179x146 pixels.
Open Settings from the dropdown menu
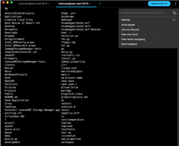(126, 20)
